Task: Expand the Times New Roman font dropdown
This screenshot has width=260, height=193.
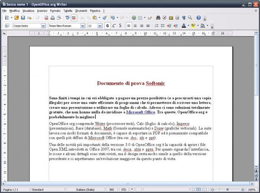Action: 83,26
